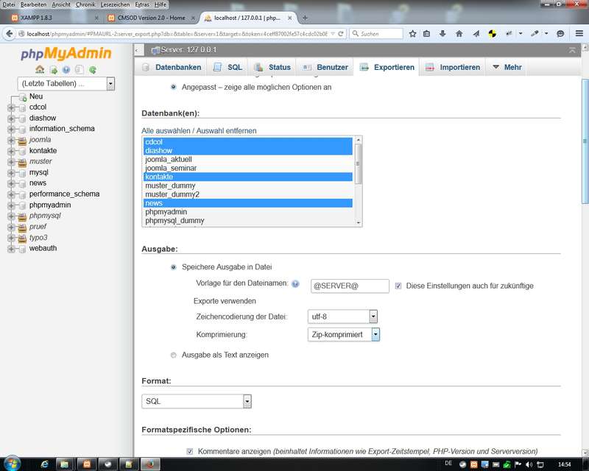Click the phpMyAdmin home icon
This screenshot has width=589, height=471.
(x=40, y=70)
